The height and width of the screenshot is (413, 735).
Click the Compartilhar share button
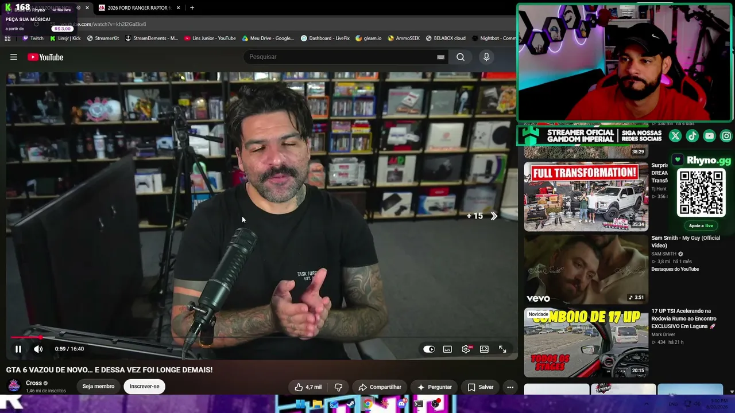[380, 387]
